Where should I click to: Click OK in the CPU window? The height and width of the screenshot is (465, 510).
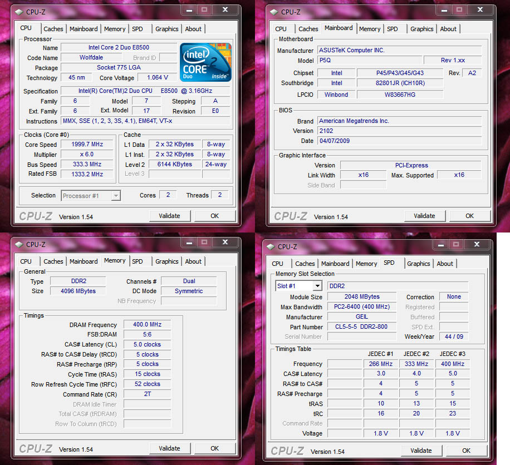pos(215,216)
